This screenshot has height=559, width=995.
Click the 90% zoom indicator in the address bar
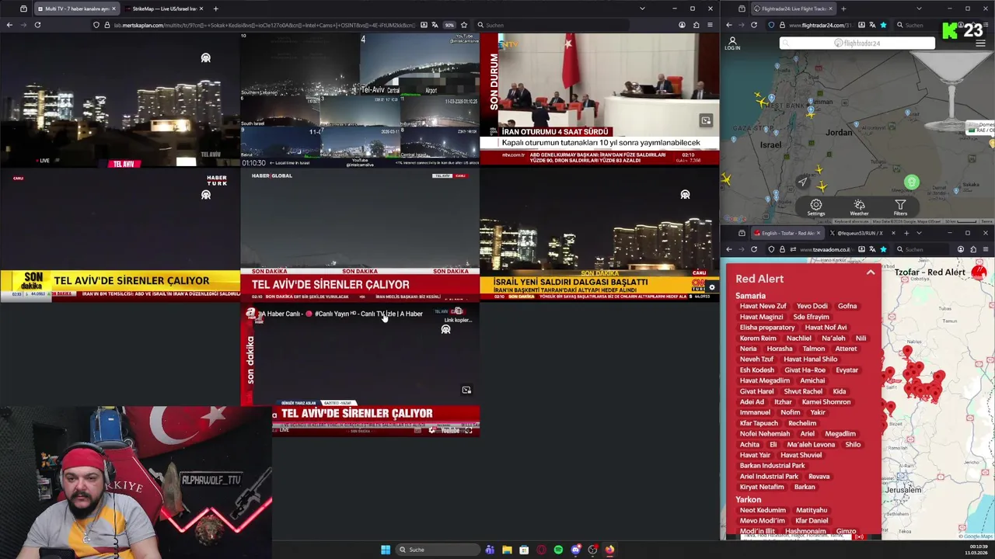point(449,25)
